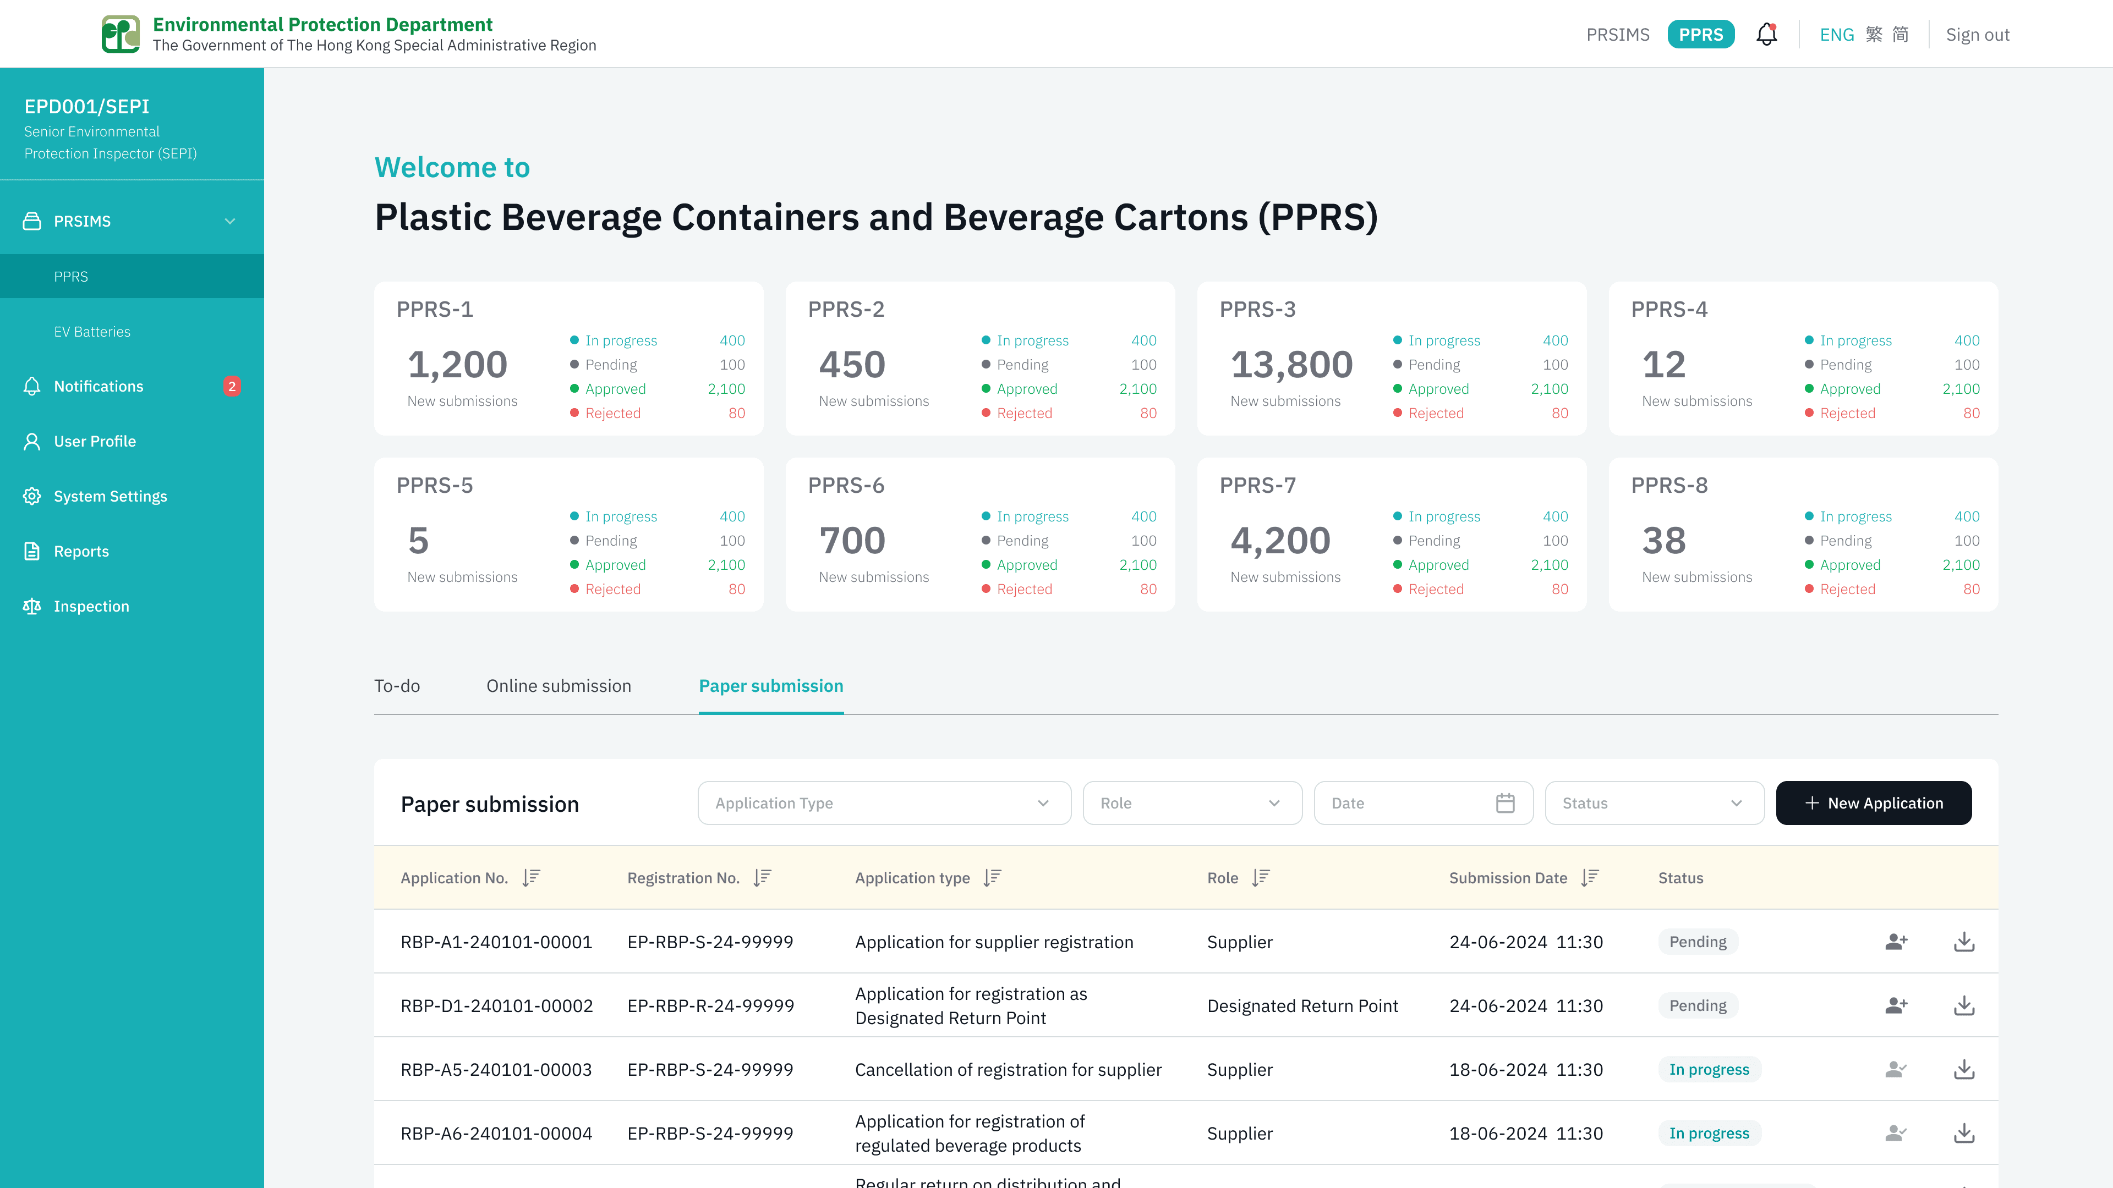
Task: Switch to the Online submission tab
Action: point(559,686)
